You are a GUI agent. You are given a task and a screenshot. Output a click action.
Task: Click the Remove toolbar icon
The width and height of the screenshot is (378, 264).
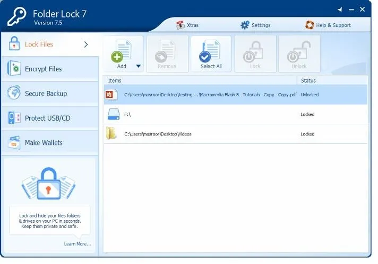click(167, 53)
